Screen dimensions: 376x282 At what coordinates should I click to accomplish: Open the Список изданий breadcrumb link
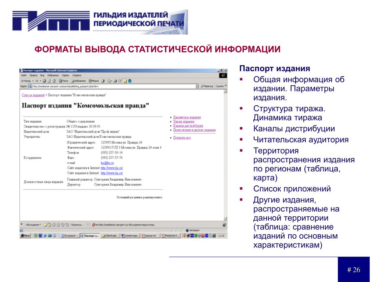pyautogui.click(x=33, y=95)
